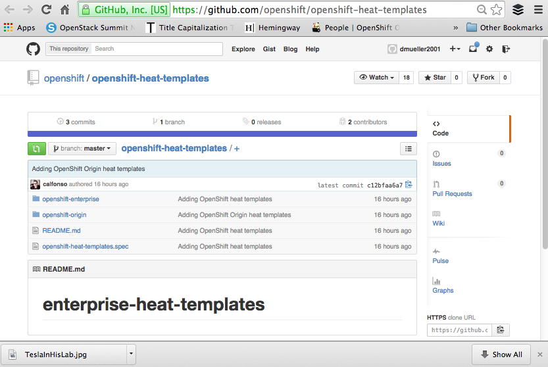This screenshot has height=367, width=548.
Task: Expand hidden bookmarks with the chevron
Action: [455, 28]
